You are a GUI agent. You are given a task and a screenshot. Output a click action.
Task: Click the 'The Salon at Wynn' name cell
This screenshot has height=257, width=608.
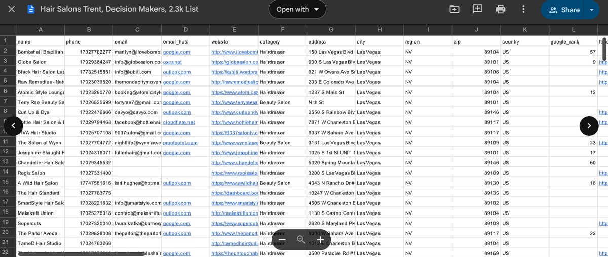point(40,143)
